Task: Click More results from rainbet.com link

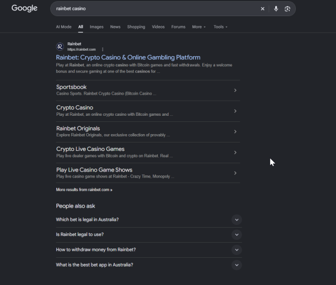Action: (x=84, y=190)
